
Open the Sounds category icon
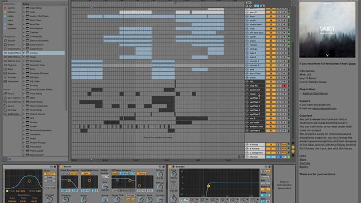click(5, 41)
